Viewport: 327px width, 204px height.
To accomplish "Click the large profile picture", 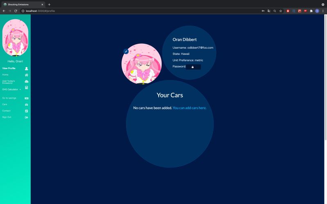I will [x=142, y=63].
